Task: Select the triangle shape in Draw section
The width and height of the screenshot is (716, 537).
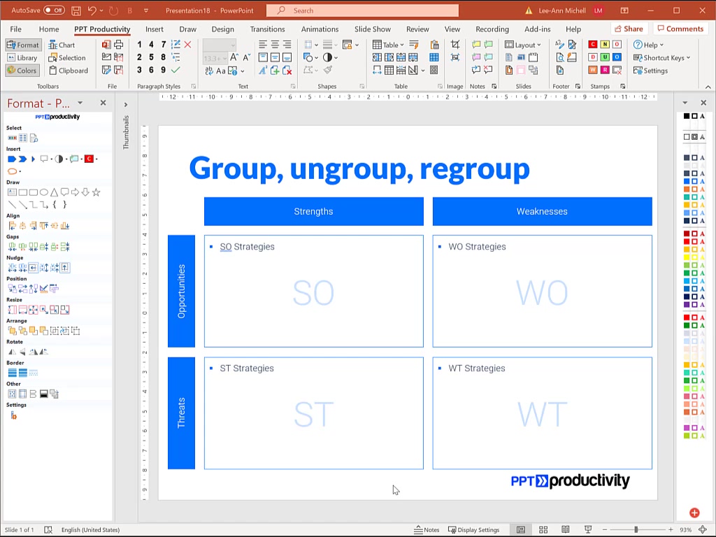Action: coord(54,192)
